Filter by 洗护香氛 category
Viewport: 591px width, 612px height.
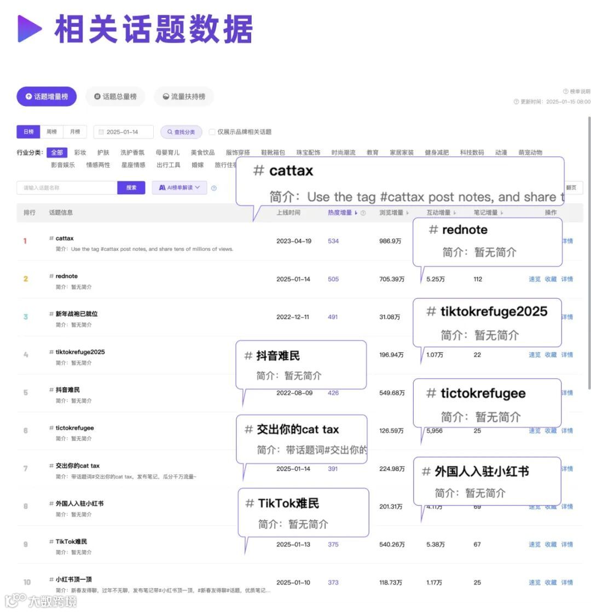(132, 152)
